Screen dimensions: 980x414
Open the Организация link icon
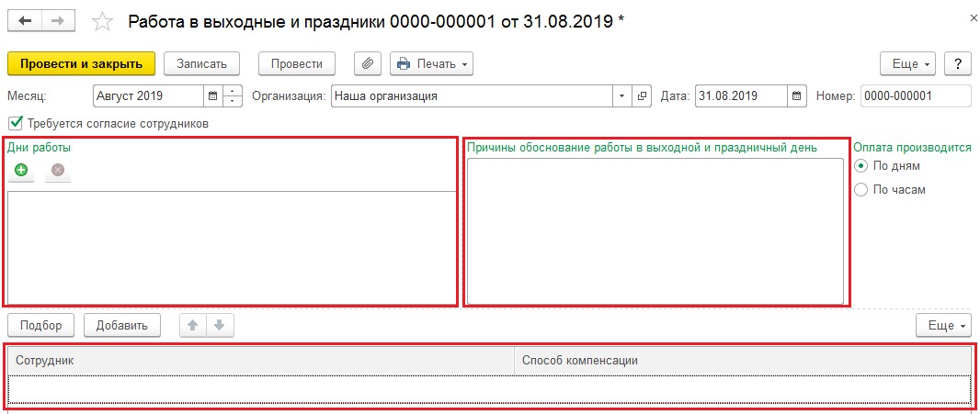642,95
